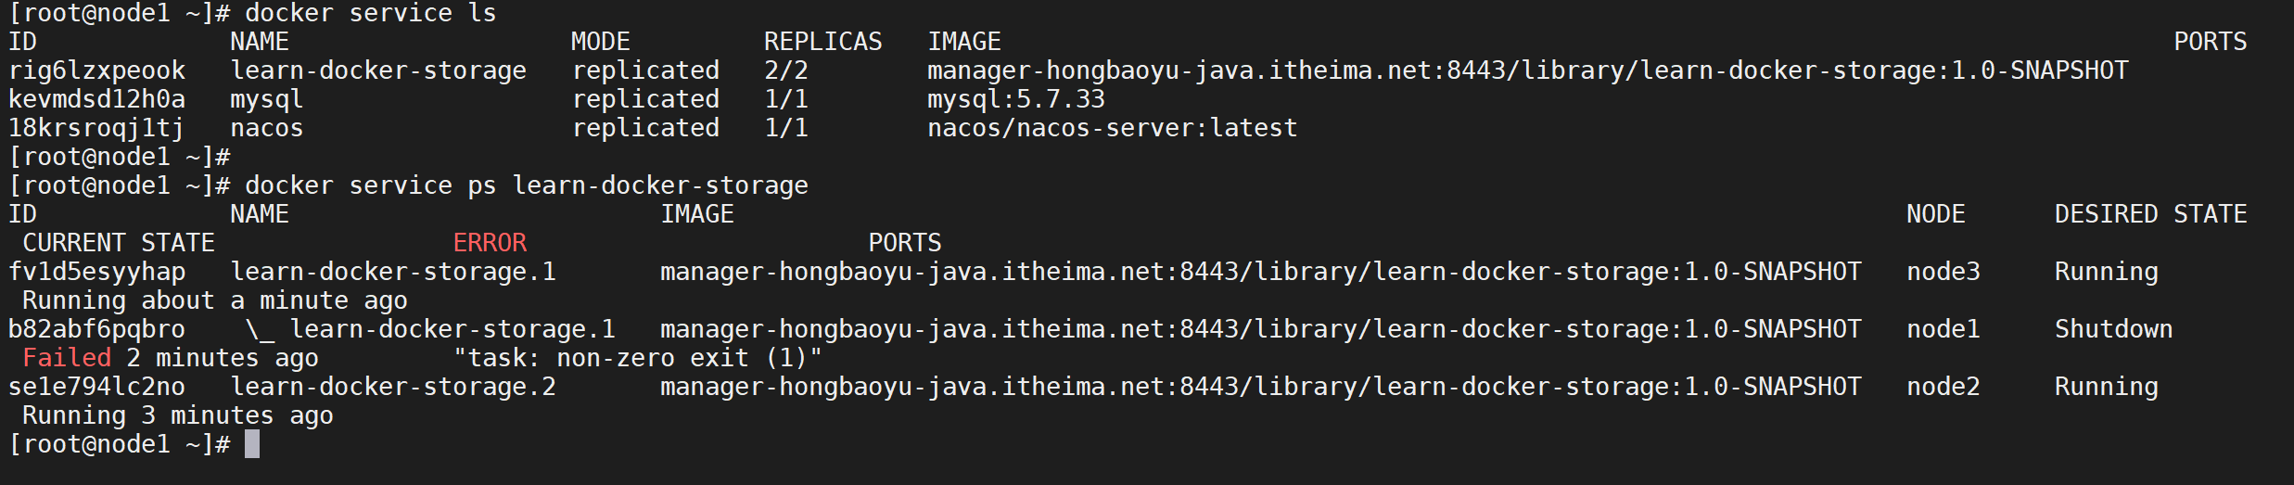Click the 2/2 replicas value
The height and width of the screenshot is (485, 2294).
click(786, 70)
